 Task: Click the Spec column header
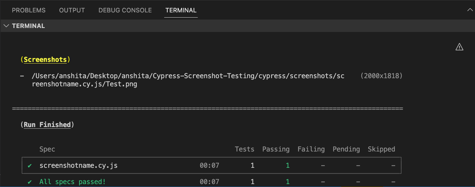[47, 149]
